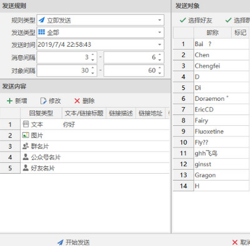
Task: Click the green checkmark beside 选择好友
Action: point(182,20)
